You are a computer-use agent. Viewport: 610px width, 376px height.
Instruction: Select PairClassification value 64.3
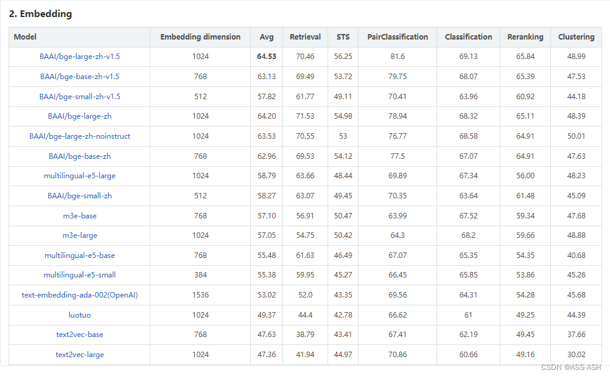click(x=397, y=235)
